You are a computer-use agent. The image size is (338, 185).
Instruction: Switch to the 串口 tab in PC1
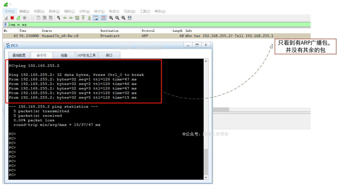click(x=109, y=55)
